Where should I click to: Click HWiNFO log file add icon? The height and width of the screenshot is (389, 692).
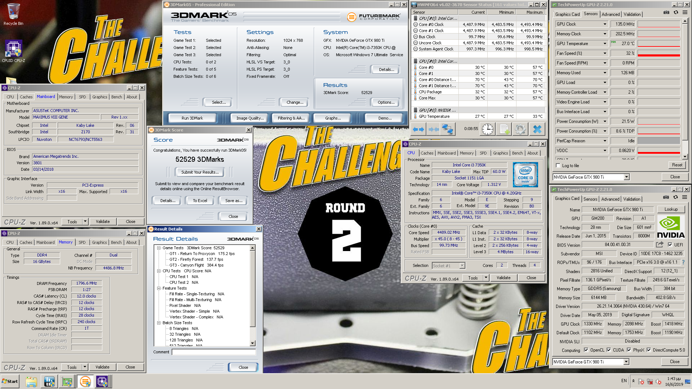pyautogui.click(x=504, y=129)
